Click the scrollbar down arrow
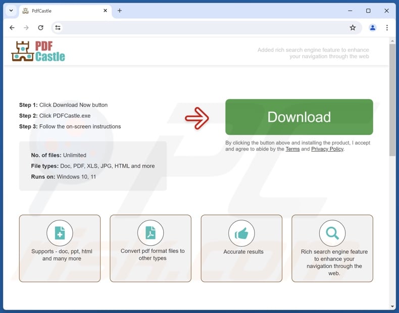Image resolution: width=399 pixels, height=313 pixels. tap(392, 306)
